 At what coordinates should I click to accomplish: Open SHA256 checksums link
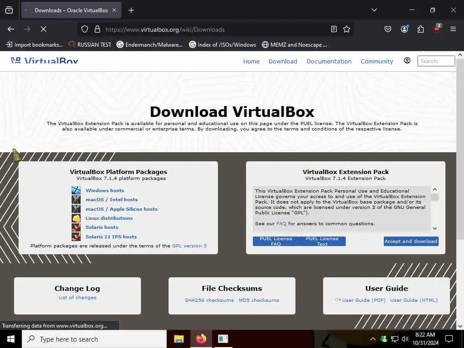(x=209, y=300)
